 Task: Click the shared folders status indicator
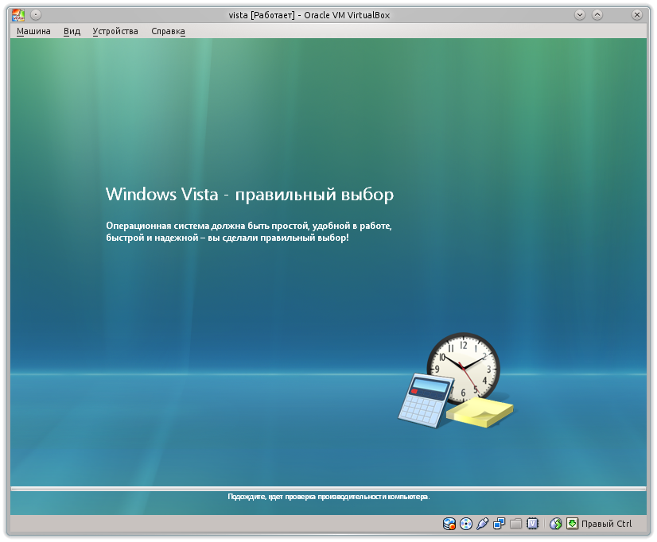pos(515,524)
